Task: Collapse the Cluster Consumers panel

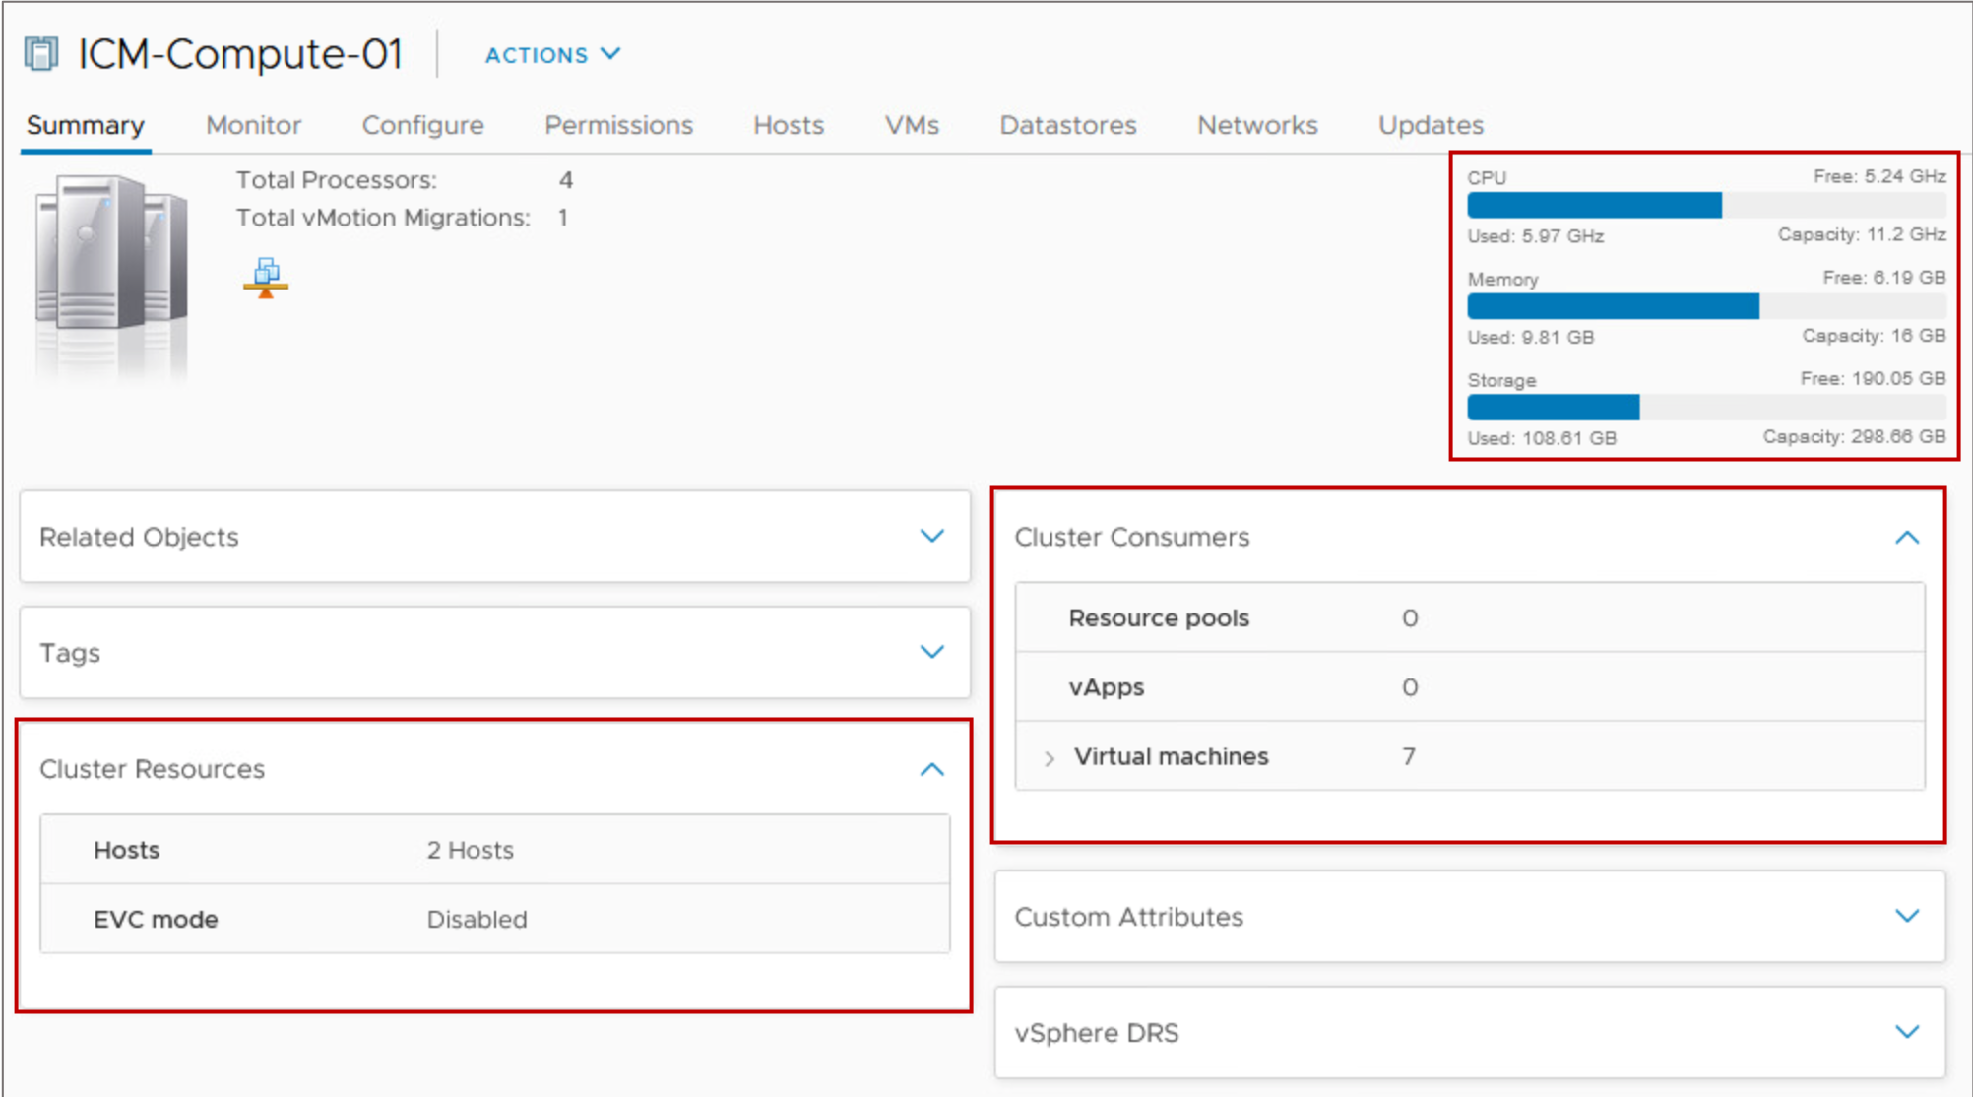Action: pyautogui.click(x=1907, y=537)
